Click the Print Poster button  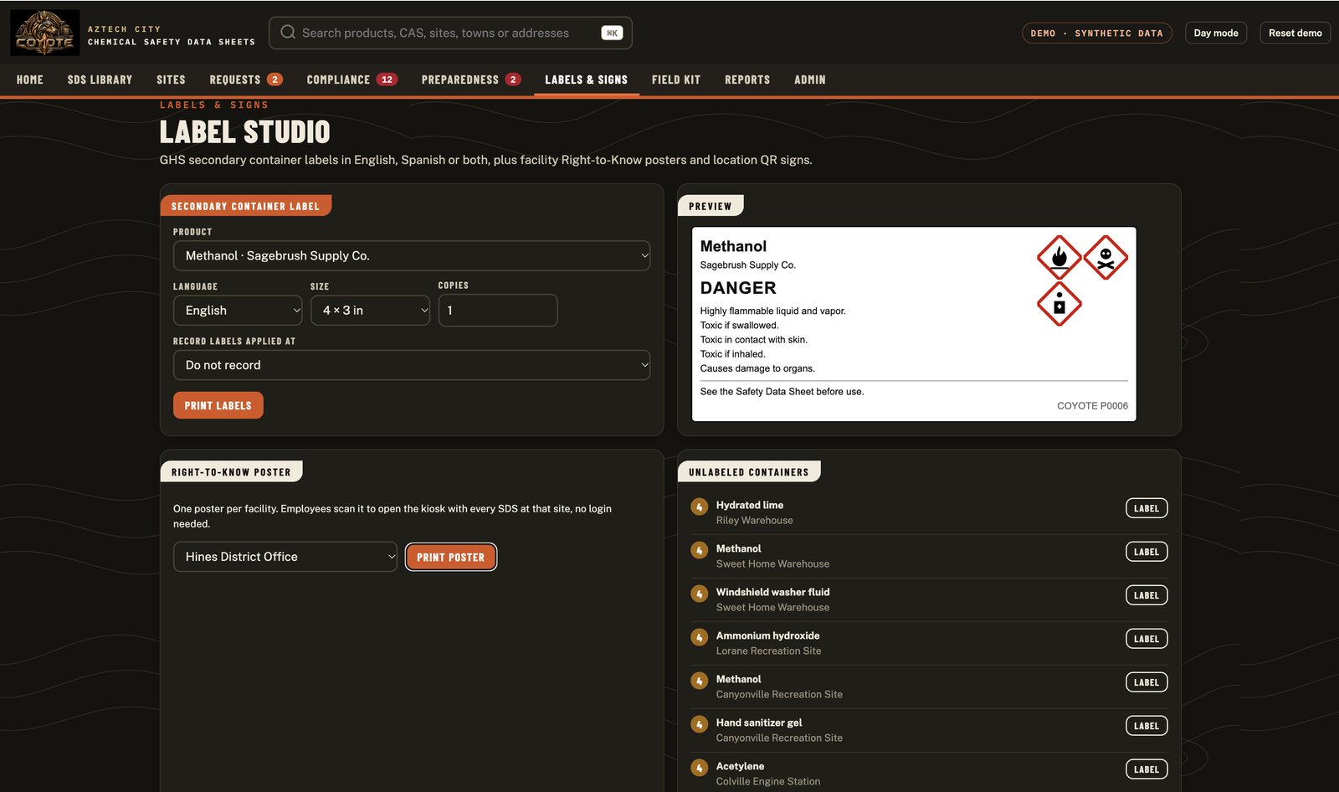tap(451, 557)
